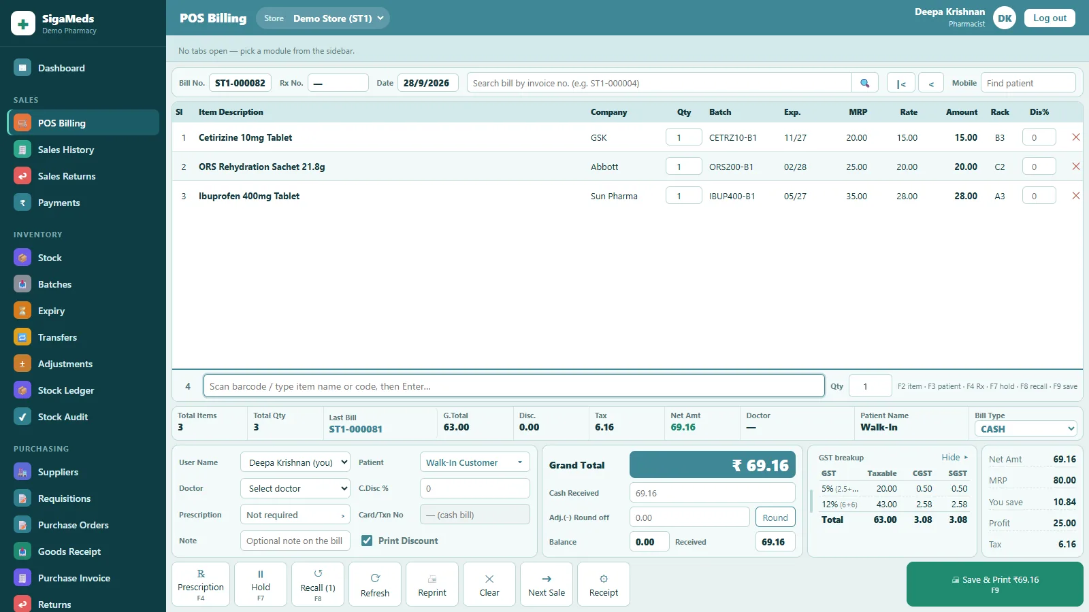The image size is (1089, 612).
Task: Expand the User Name dropdown
Action: click(295, 462)
